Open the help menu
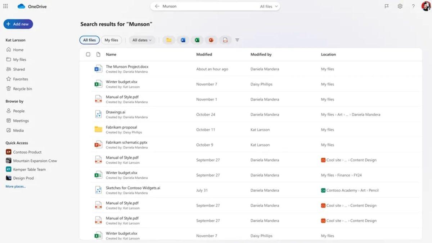Viewport: 432px width, 243px height. [413, 6]
